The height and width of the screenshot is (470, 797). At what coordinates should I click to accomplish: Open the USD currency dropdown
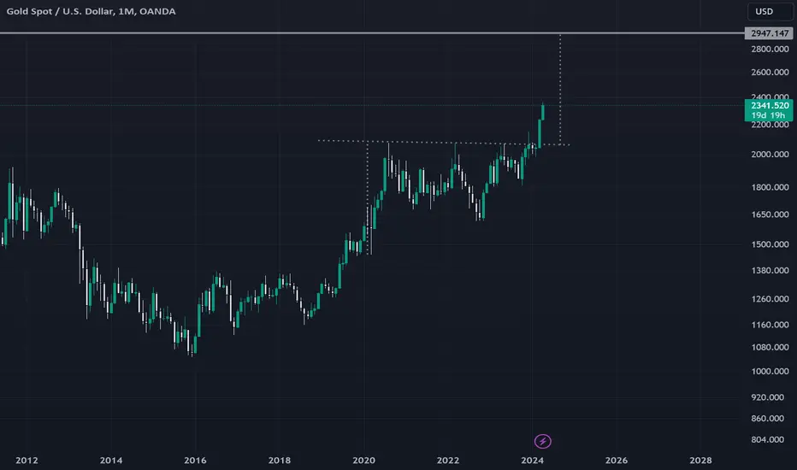[770, 11]
